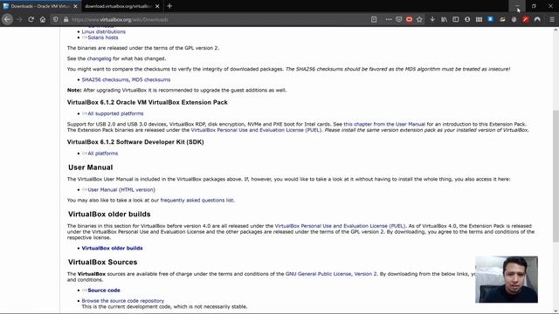Open a new browser tab
This screenshot has height=314, width=559.
[x=169, y=6]
